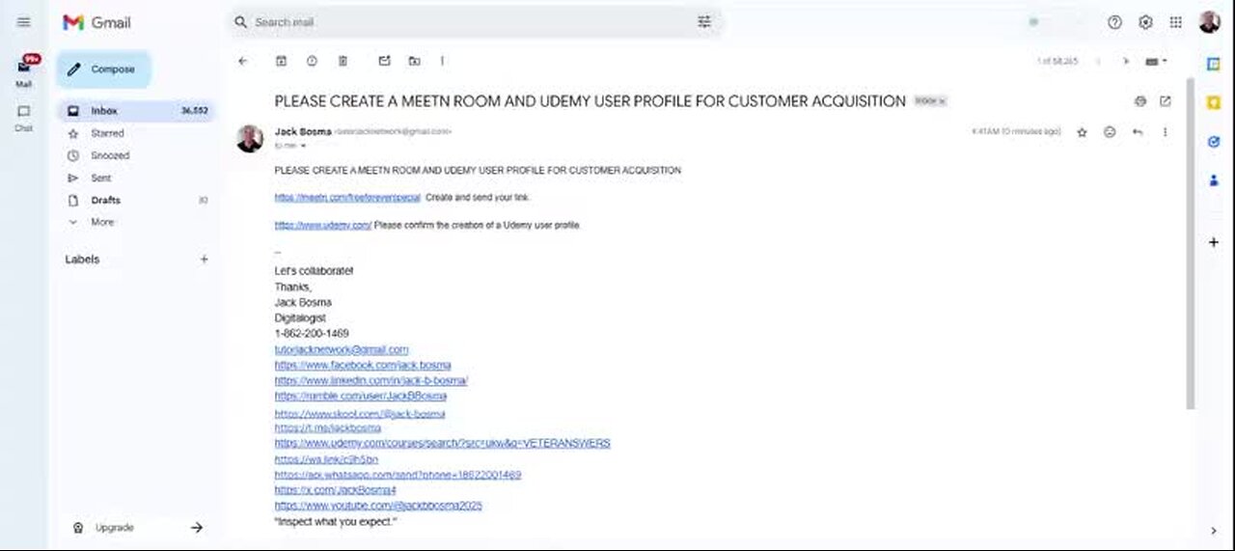Click sender name Jack Bosma in header
Image resolution: width=1235 pixels, height=551 pixels.
pos(303,131)
